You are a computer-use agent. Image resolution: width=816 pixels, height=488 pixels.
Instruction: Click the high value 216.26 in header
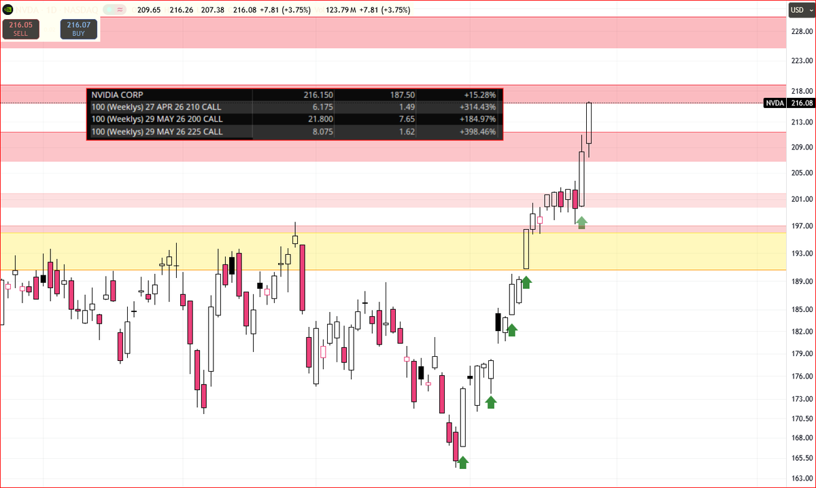tap(180, 10)
